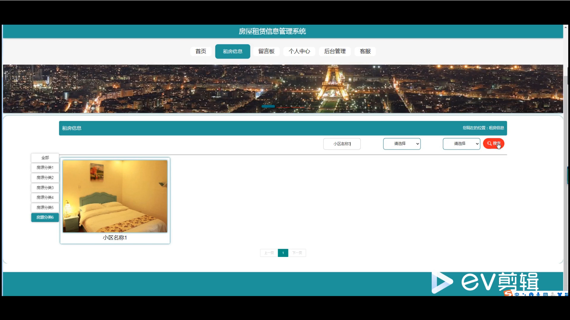Click the magnifier icon on the search button
Image resolution: width=570 pixels, height=320 pixels.
[x=489, y=143]
